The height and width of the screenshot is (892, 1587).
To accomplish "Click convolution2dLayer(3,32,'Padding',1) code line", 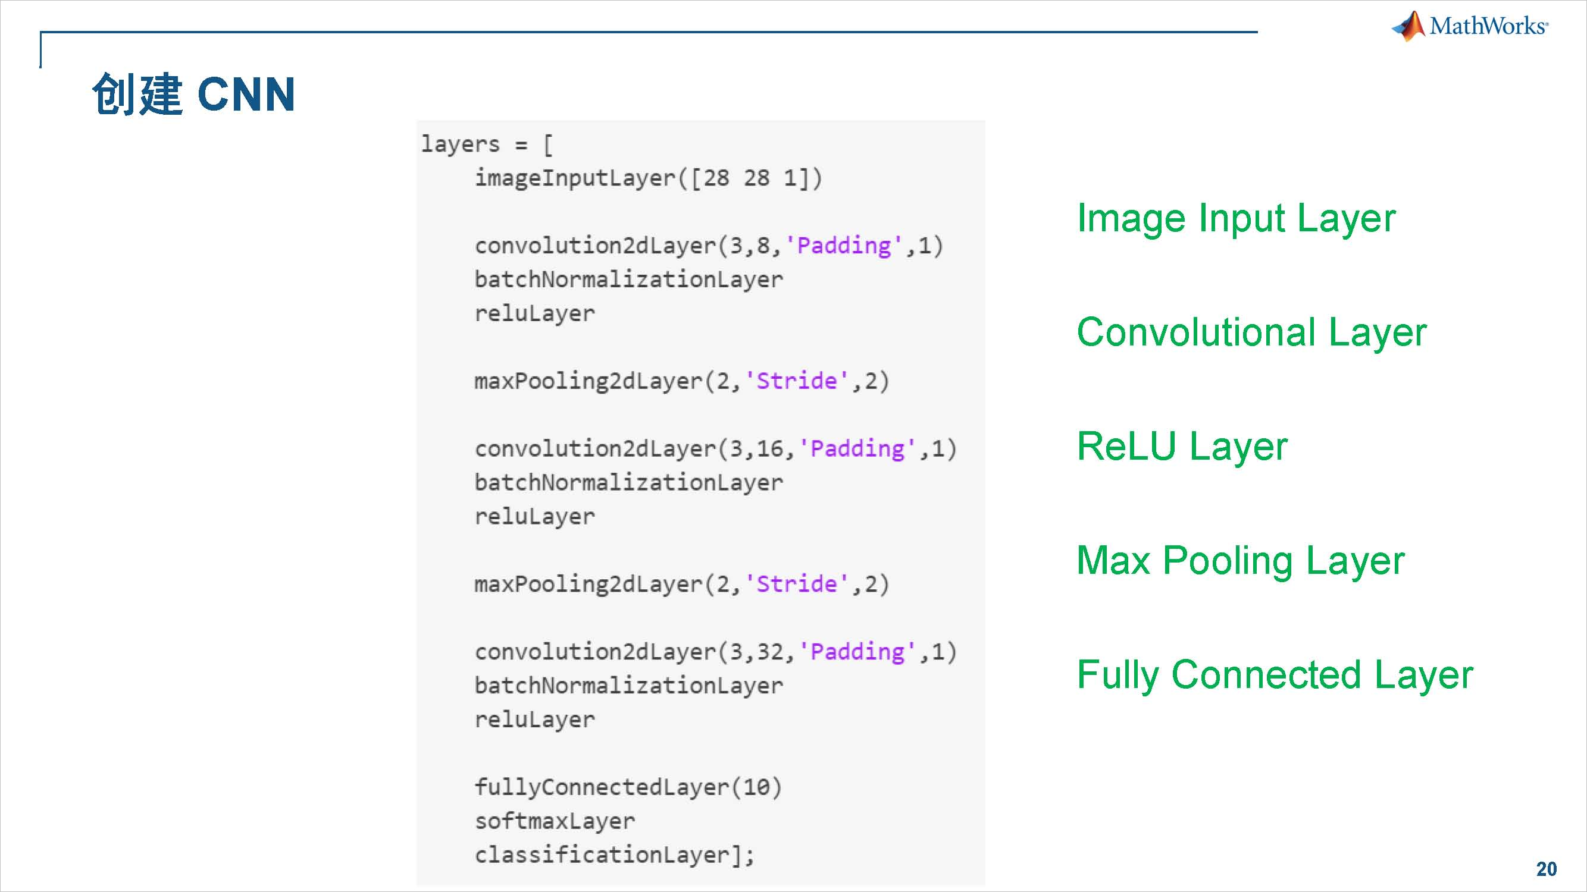I will point(715,652).
